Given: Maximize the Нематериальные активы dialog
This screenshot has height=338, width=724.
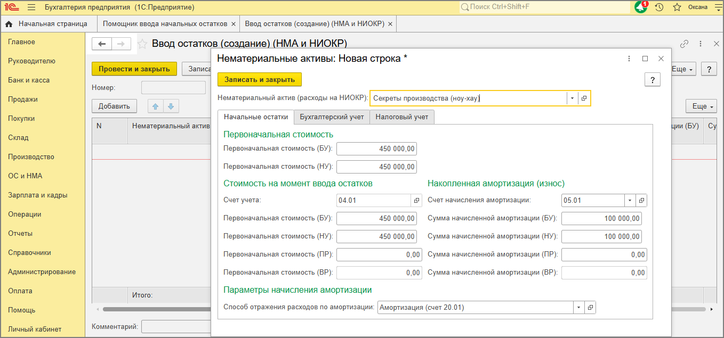Looking at the screenshot, I should pyautogui.click(x=645, y=59).
